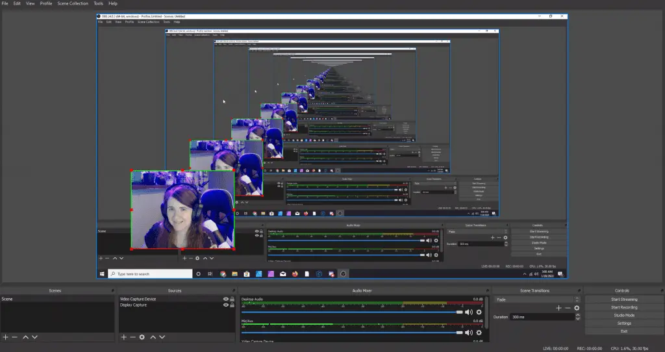The width and height of the screenshot is (665, 352).
Task: Open the Scene Collection menu
Action: tap(72, 3)
